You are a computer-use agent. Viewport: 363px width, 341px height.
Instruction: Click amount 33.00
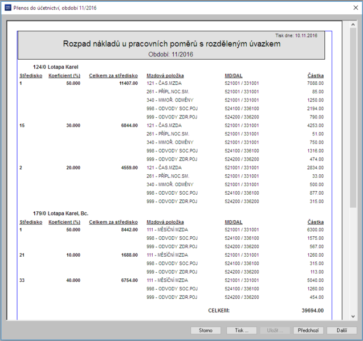(x=318, y=176)
